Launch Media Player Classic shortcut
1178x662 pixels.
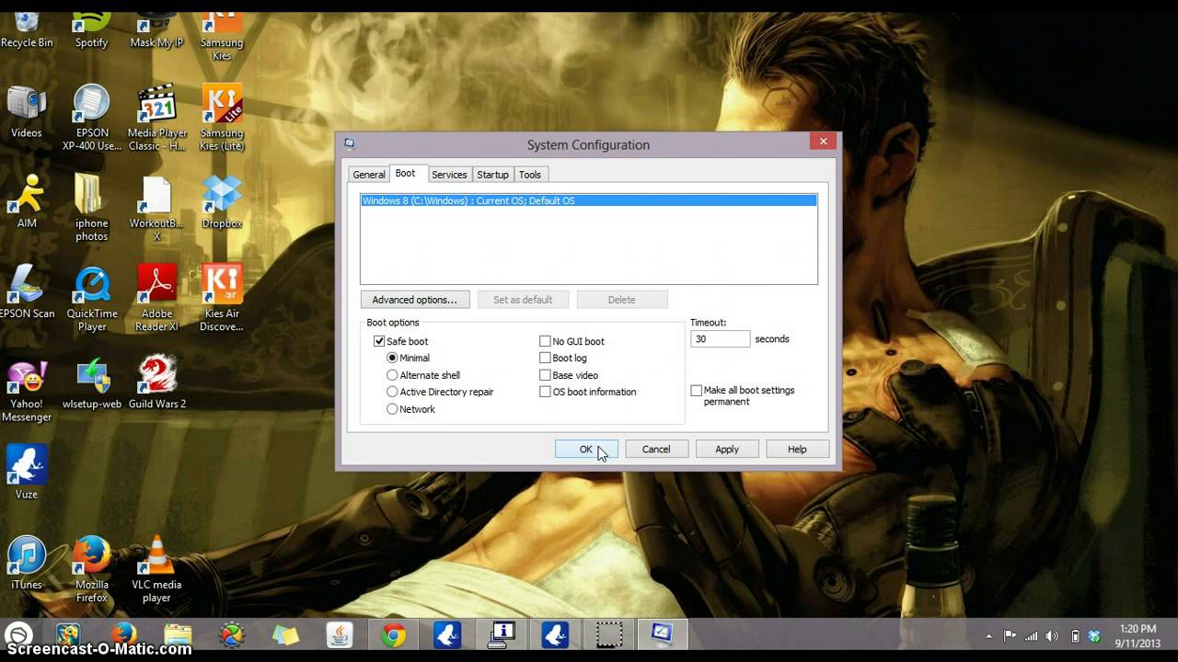point(157,118)
